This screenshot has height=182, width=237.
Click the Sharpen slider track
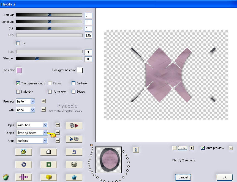(49, 59)
